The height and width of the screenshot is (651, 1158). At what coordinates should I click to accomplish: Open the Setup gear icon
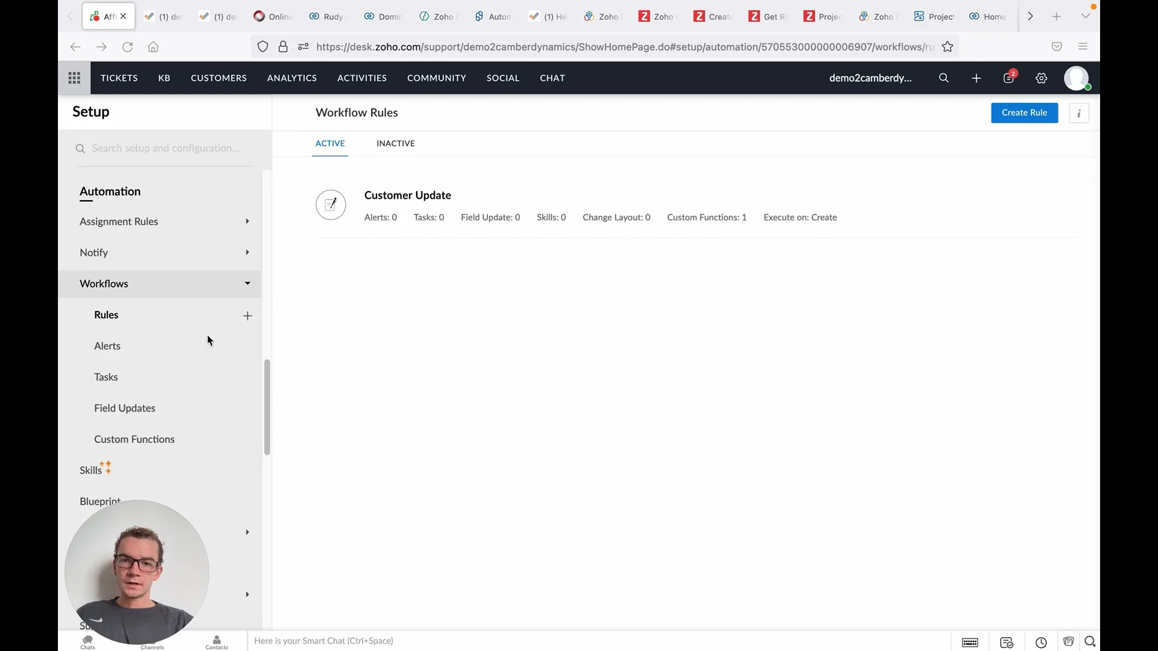click(x=1042, y=78)
